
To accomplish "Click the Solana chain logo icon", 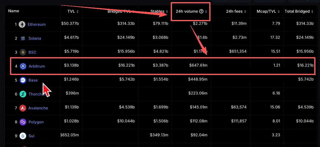I will coord(23,38).
